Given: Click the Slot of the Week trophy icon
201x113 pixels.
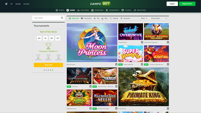Looking at the screenshot, I should pyautogui.click(x=48, y=46).
